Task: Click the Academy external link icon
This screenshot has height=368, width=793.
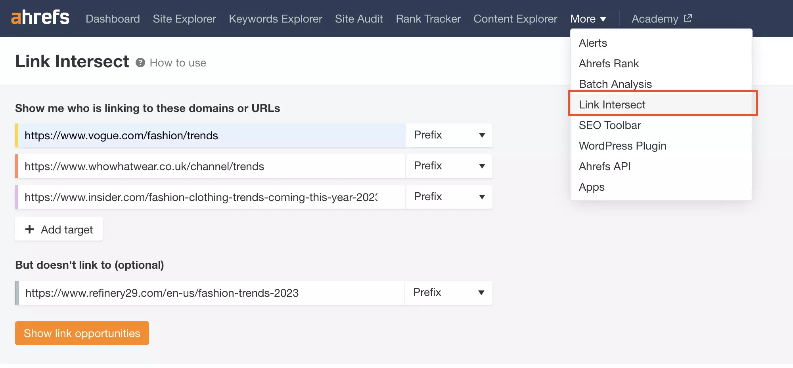Action: pyautogui.click(x=688, y=18)
